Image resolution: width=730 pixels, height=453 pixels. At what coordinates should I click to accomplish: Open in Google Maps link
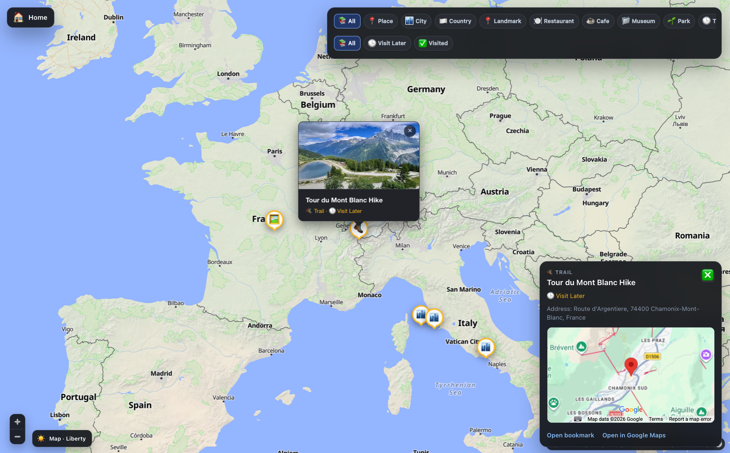[x=634, y=435]
